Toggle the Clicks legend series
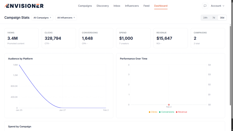The height and width of the screenshot is (131, 233). click(153, 112)
